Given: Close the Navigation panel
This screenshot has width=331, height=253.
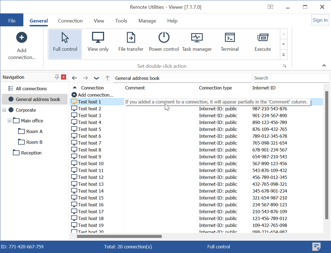Looking at the screenshot, I should tap(63, 77).
